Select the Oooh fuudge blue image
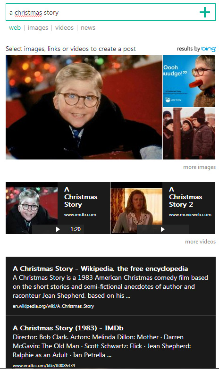The width and height of the screenshot is (219, 369). (189, 81)
